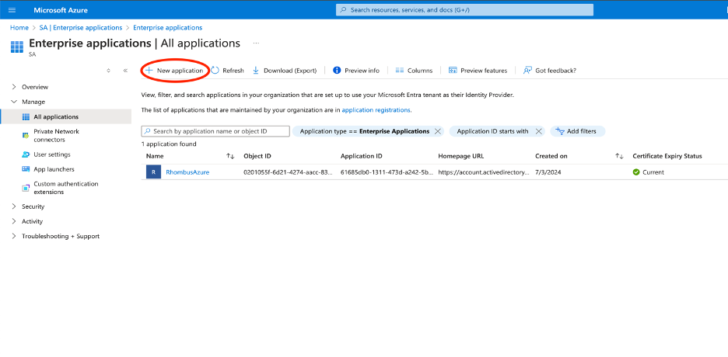This screenshot has width=728, height=357.
Task: Click the 1 application found text
Action: [169, 144]
